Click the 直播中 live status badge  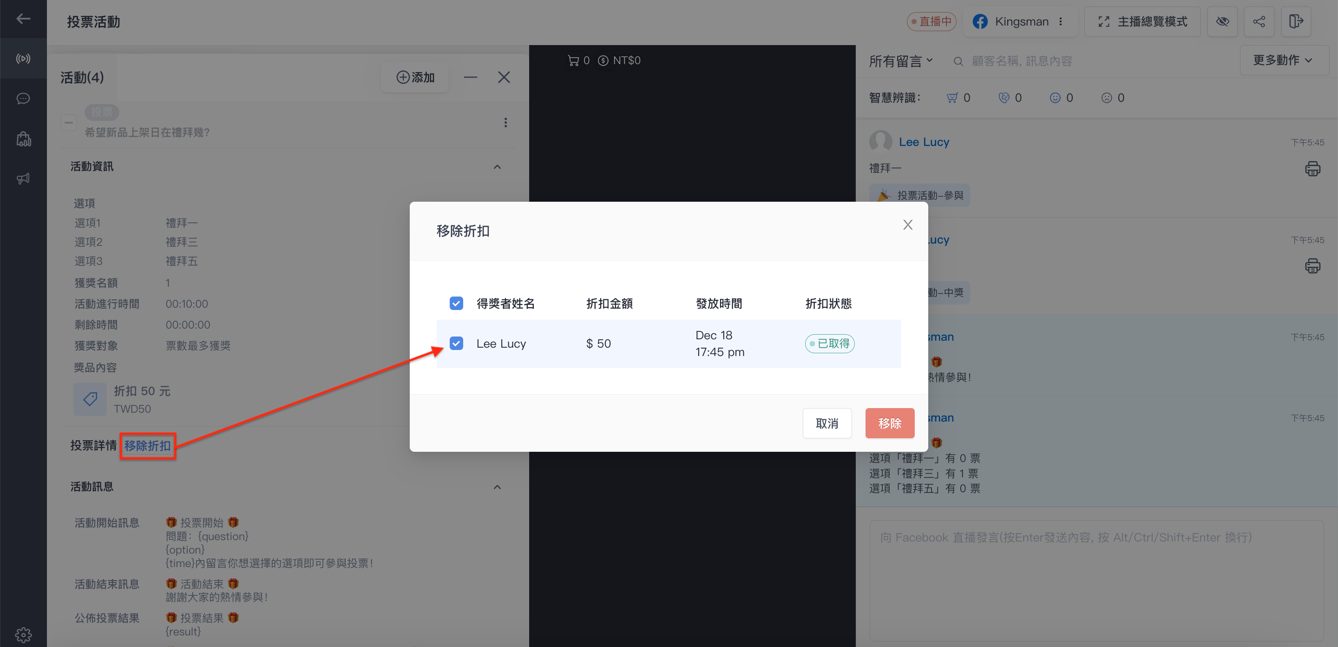click(931, 22)
